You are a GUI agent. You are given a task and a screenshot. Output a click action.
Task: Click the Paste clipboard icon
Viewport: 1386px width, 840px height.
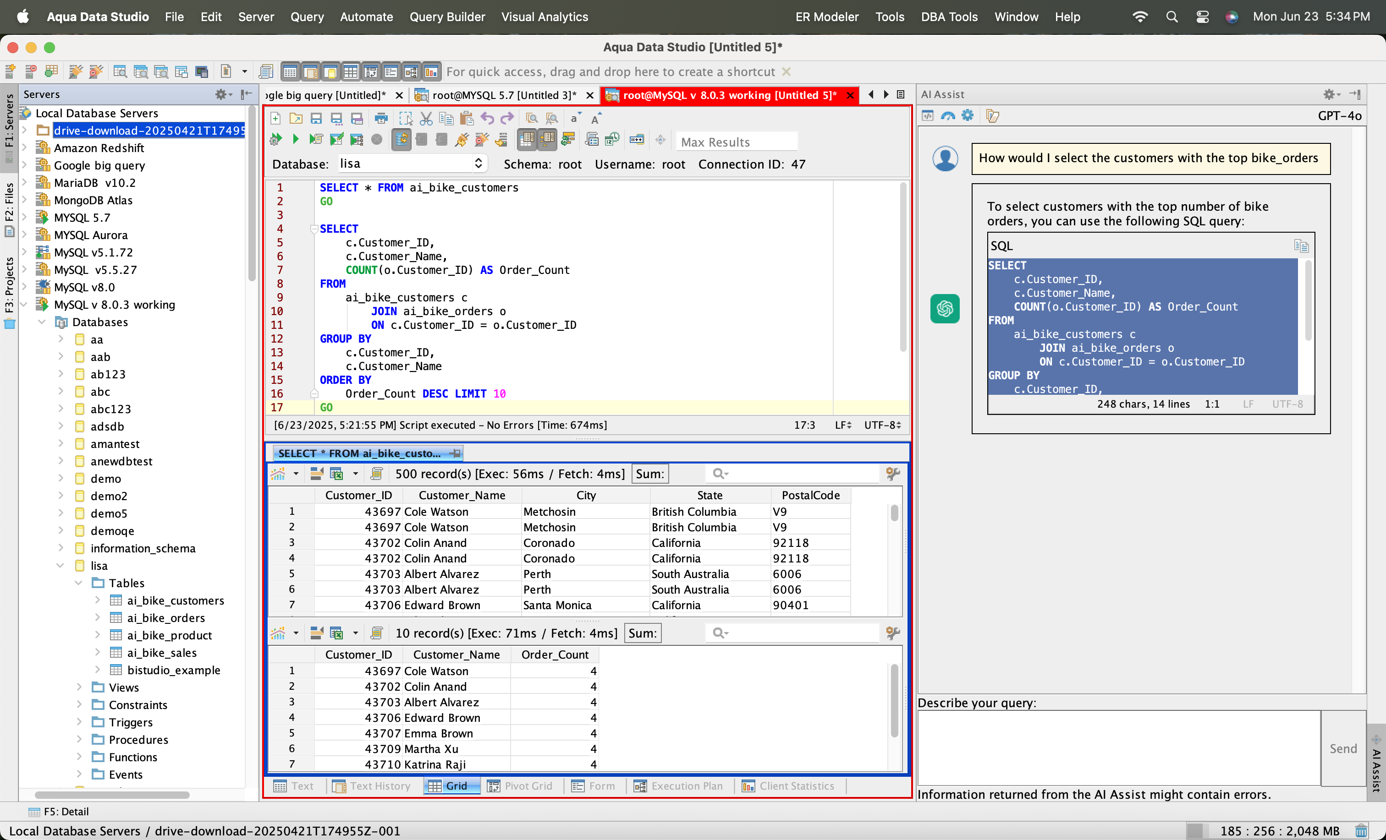tap(467, 118)
